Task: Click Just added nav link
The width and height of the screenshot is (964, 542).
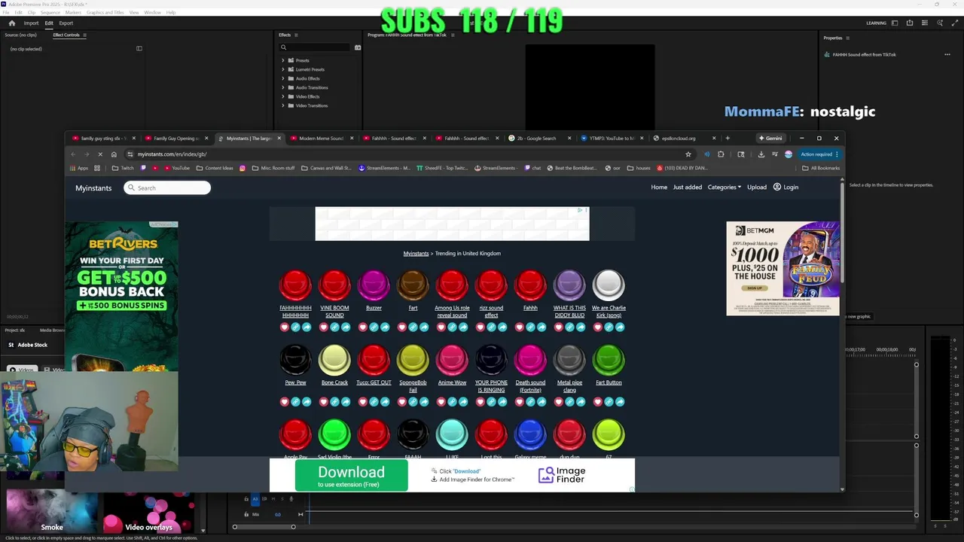Action: click(x=687, y=187)
